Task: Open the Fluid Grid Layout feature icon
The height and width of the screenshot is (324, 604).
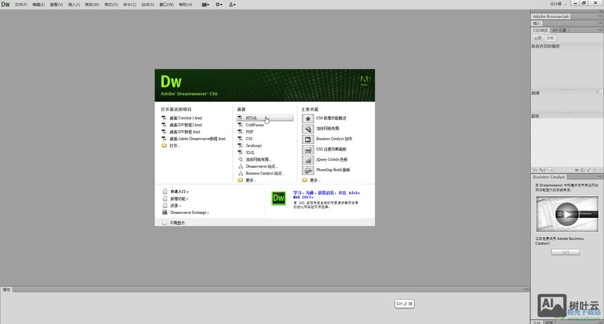Action: pyautogui.click(x=308, y=129)
